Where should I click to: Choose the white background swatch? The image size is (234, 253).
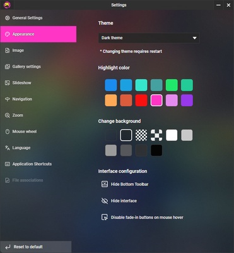[x=172, y=135]
